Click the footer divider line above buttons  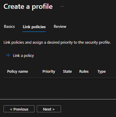(58, 99)
